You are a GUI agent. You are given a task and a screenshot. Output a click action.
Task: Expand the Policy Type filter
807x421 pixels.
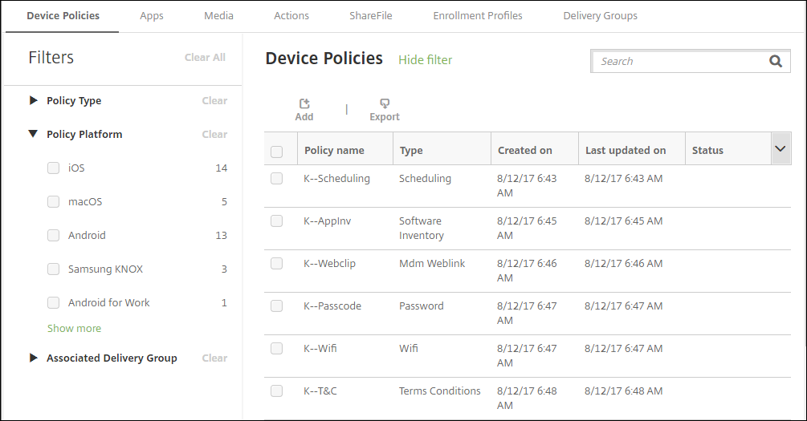33,100
